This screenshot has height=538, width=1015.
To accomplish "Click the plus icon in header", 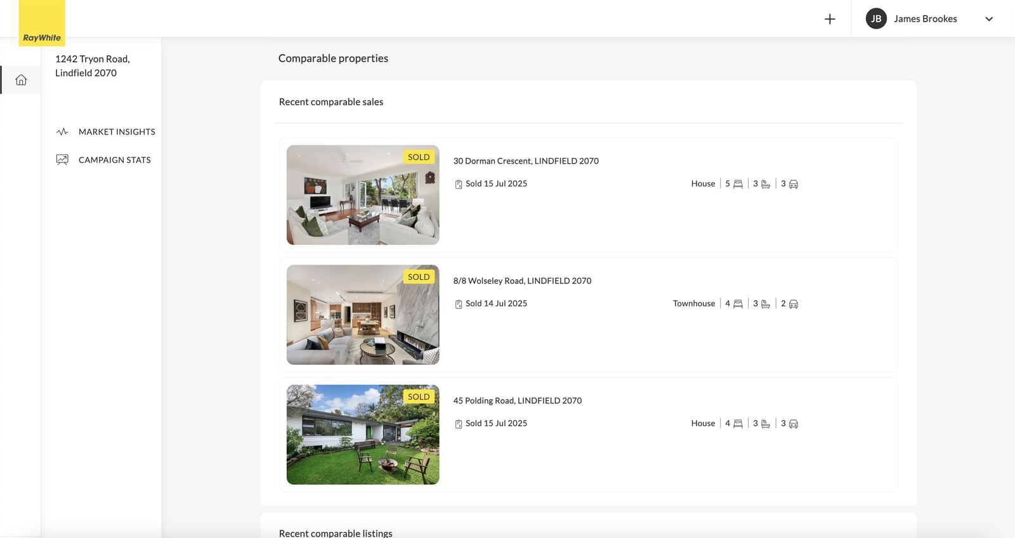I will pyautogui.click(x=830, y=19).
